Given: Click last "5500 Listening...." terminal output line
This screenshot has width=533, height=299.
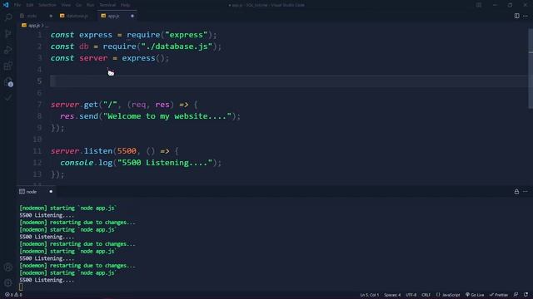Looking at the screenshot, I should click(x=47, y=280).
